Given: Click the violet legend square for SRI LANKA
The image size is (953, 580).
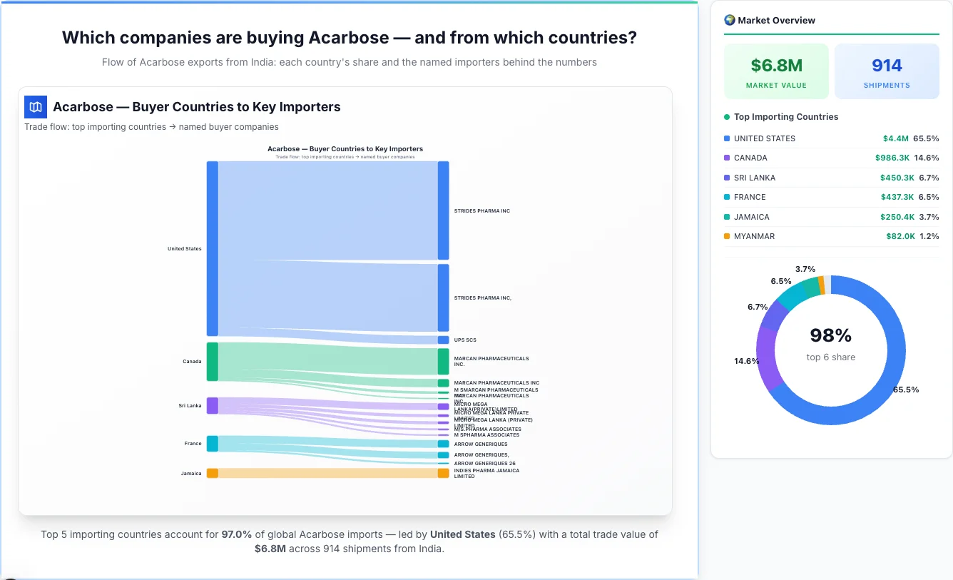Looking at the screenshot, I should tap(725, 178).
